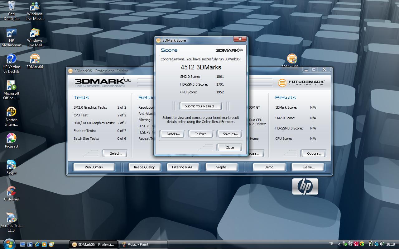Screen dimensions: 399x249
Task: Click the Futuremark Corporation logo
Action: tap(301, 82)
